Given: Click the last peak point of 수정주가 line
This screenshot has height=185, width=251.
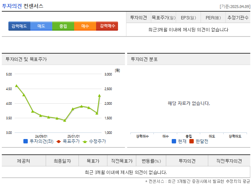Looking at the screenshot, I should [x=99, y=96].
